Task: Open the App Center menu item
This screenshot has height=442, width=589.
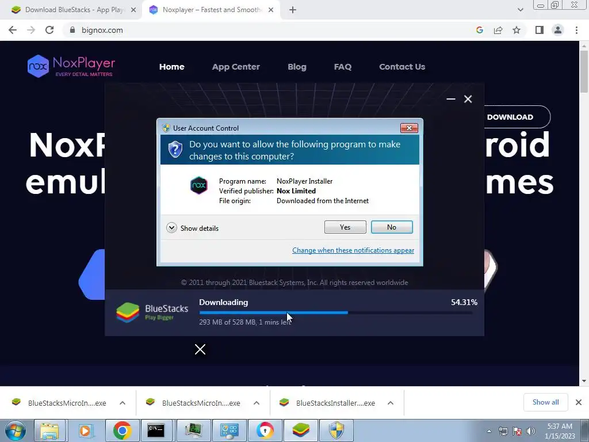Action: coord(236,67)
